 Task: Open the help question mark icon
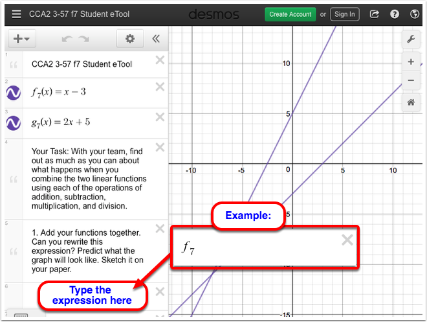point(394,14)
